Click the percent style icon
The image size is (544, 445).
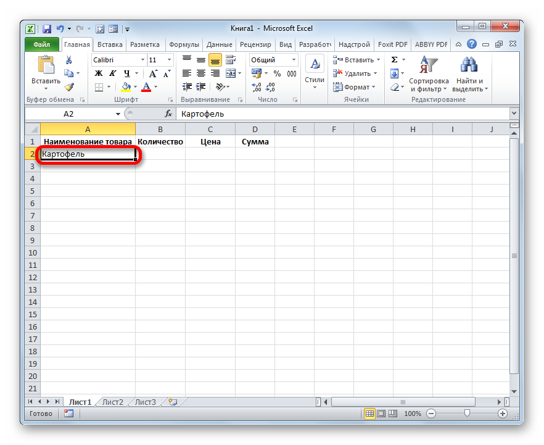(277, 73)
